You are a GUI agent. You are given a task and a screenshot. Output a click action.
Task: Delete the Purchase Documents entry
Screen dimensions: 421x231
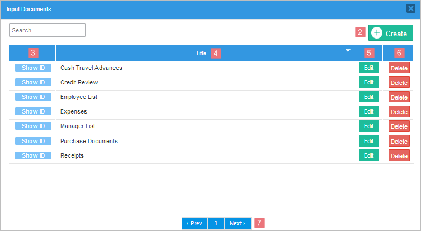point(399,142)
